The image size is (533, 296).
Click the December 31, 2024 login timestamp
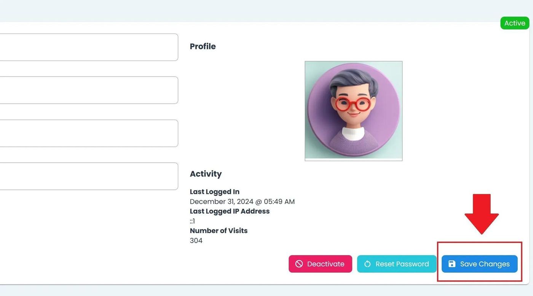(x=242, y=202)
